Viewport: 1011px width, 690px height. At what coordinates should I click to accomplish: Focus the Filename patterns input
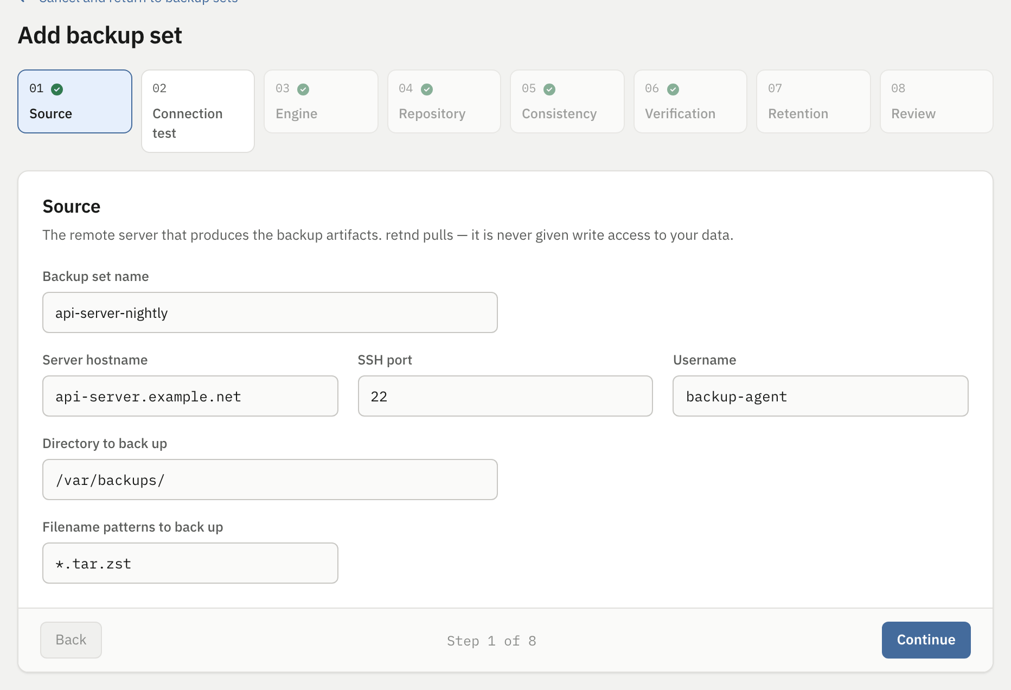pyautogui.click(x=190, y=563)
